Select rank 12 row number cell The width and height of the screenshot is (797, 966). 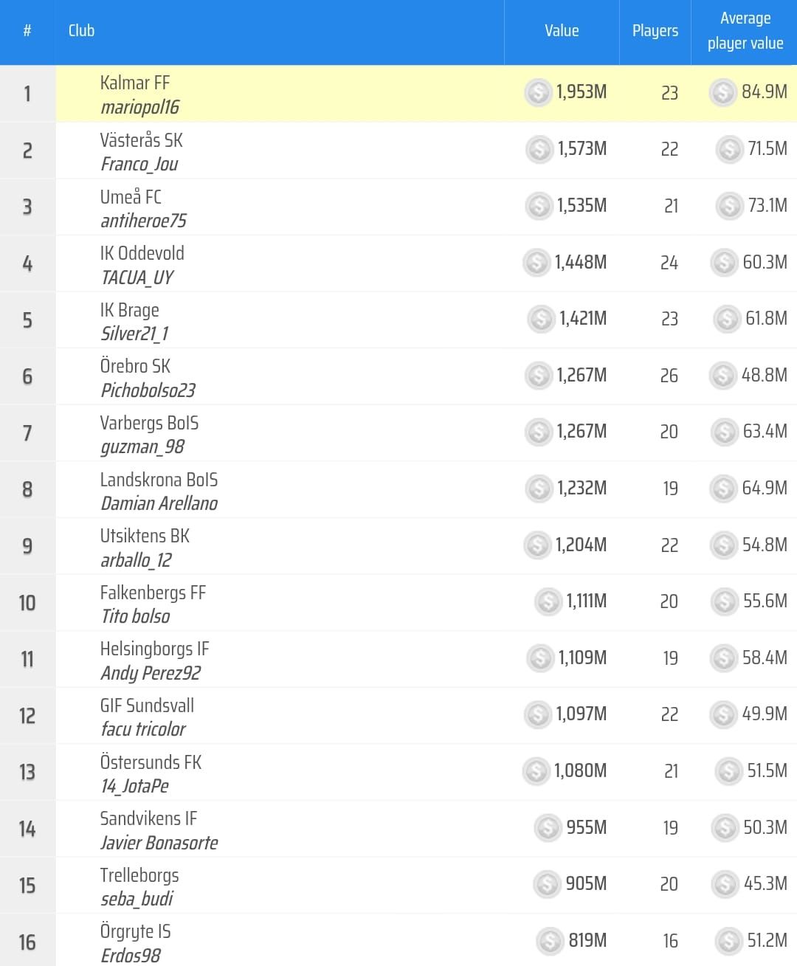27,716
